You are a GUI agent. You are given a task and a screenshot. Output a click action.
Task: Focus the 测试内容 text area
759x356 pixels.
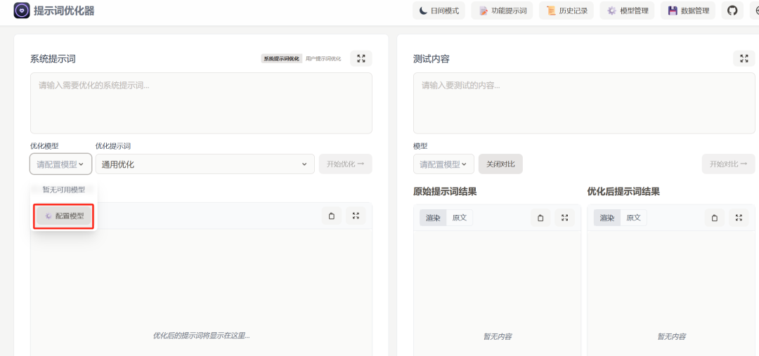(584, 103)
